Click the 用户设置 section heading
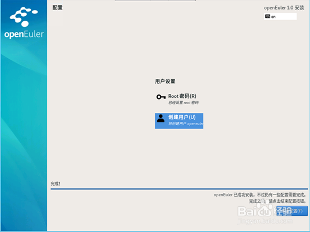This screenshot has height=232, width=310. tap(165, 82)
